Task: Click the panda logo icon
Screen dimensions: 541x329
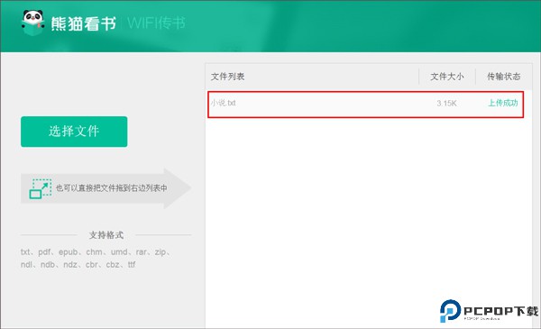Action: tap(33, 23)
